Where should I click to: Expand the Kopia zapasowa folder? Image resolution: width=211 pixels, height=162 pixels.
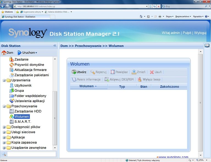4,143
